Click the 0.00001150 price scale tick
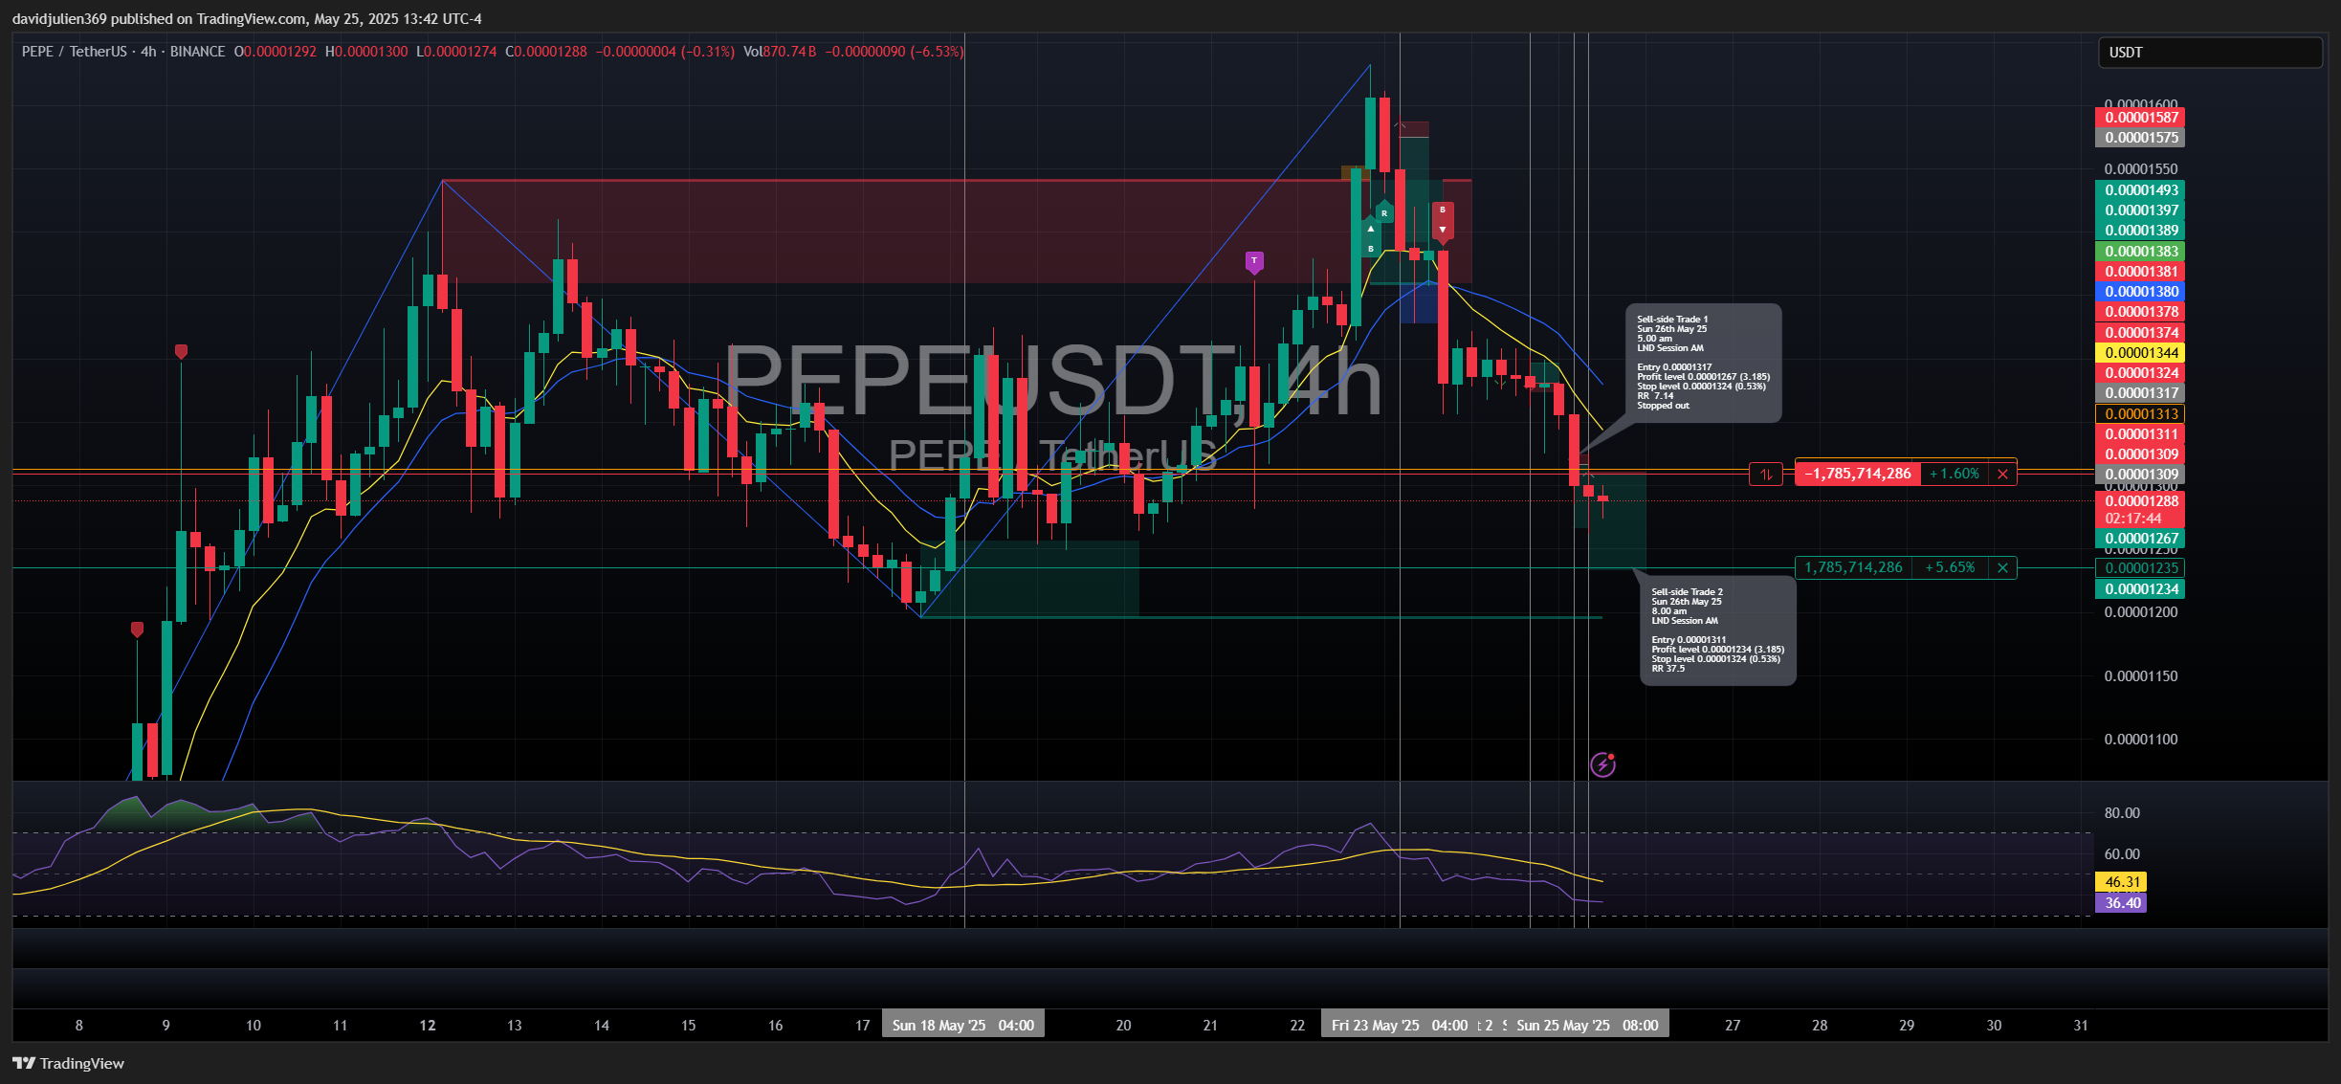The width and height of the screenshot is (2341, 1084). tap(2141, 676)
